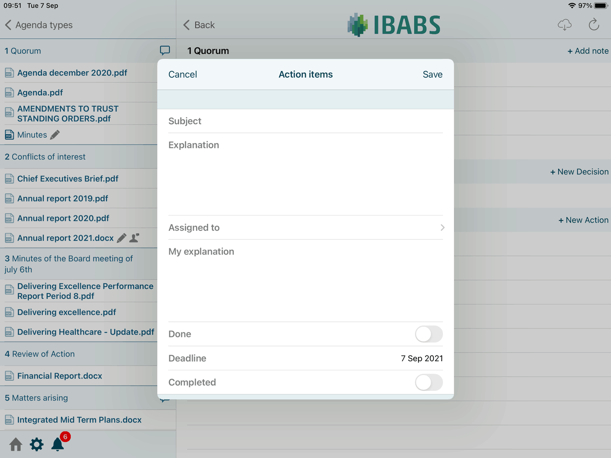This screenshot has width=611, height=458.
Task: Tap the IBABS logo
Action: click(x=394, y=25)
